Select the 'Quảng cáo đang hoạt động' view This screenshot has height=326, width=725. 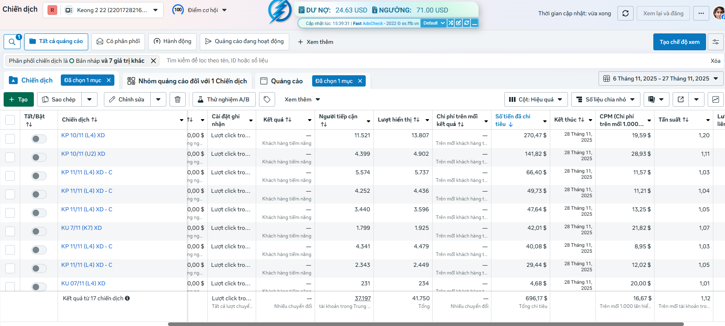point(244,41)
